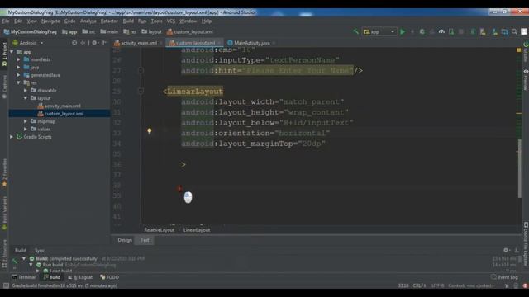
Task: Toggle tool window quick-access icon in status bar
Action: [x=6, y=285]
